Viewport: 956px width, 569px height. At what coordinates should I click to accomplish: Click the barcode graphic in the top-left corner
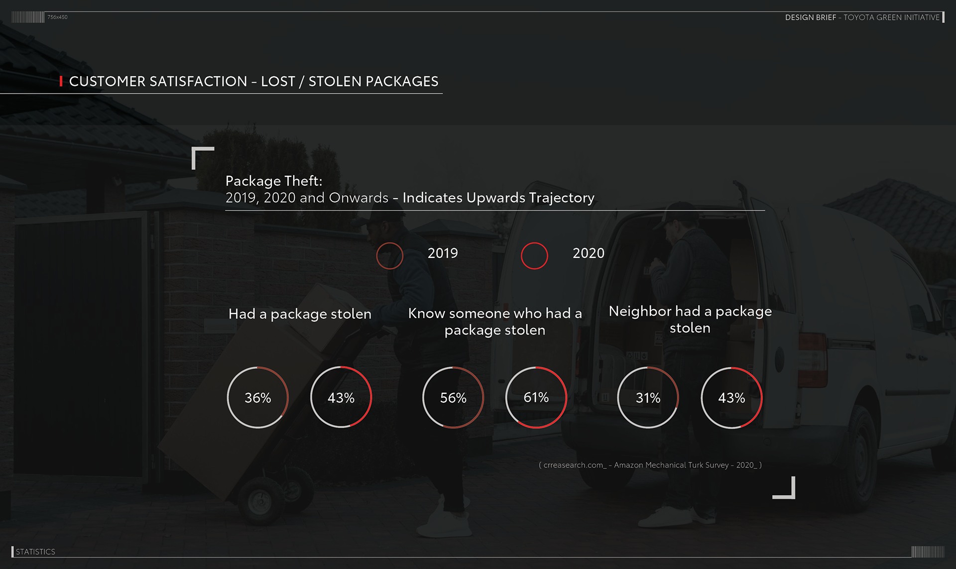pos(27,17)
